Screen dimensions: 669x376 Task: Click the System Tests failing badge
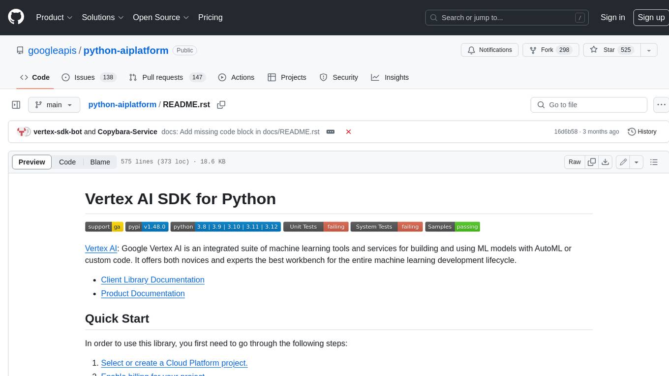pos(387,227)
